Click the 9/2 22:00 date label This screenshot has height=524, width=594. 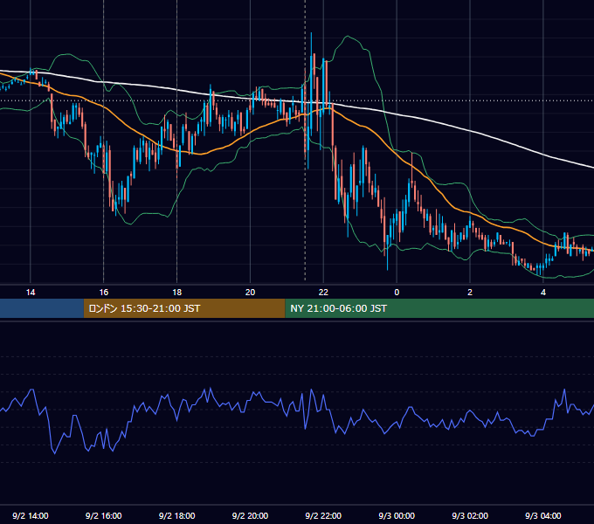coord(323,515)
